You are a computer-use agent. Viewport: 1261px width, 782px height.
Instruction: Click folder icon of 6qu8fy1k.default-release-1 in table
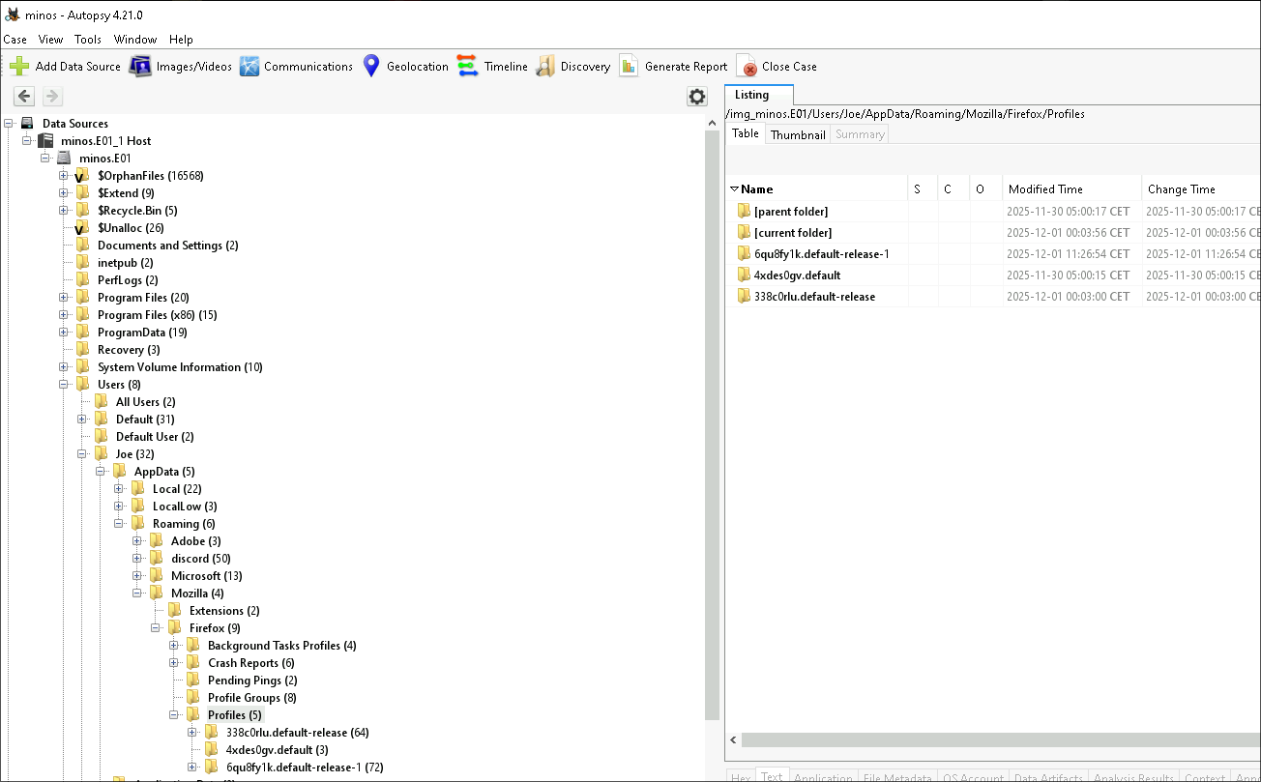coord(744,254)
